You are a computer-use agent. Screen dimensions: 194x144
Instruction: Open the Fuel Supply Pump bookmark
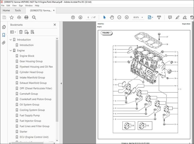30,116
